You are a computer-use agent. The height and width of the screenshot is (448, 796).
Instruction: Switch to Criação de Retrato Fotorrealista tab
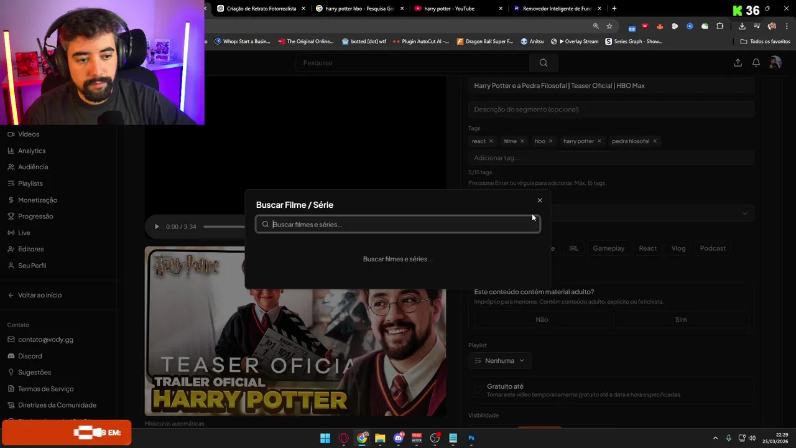coord(261,9)
